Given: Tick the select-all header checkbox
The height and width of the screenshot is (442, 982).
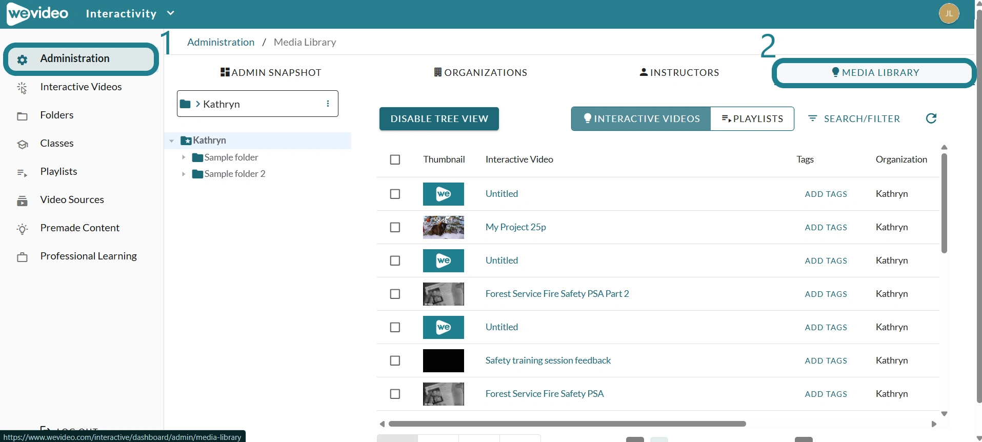Looking at the screenshot, I should point(395,159).
